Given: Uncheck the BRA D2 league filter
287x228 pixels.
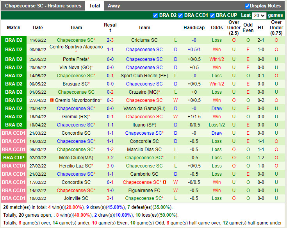Looking at the screenshot, I should click(x=155, y=15).
